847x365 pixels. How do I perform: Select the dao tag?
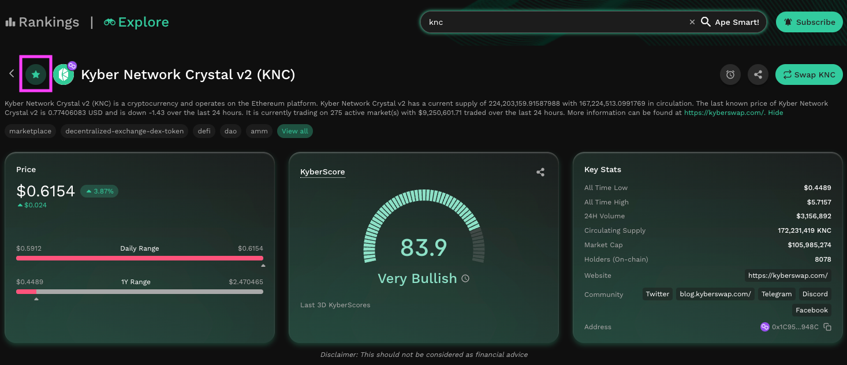click(x=231, y=131)
